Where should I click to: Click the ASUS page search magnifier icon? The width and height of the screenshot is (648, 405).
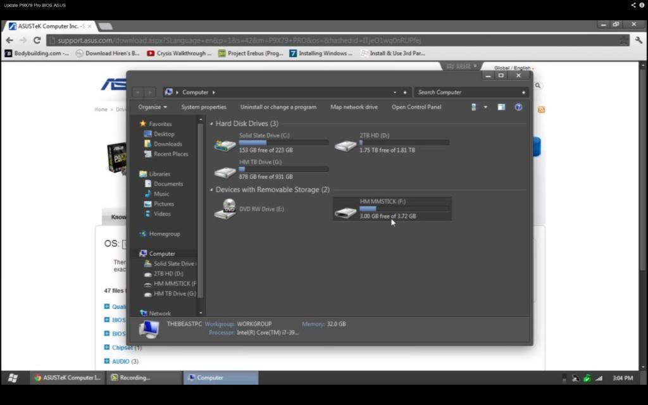click(538, 85)
